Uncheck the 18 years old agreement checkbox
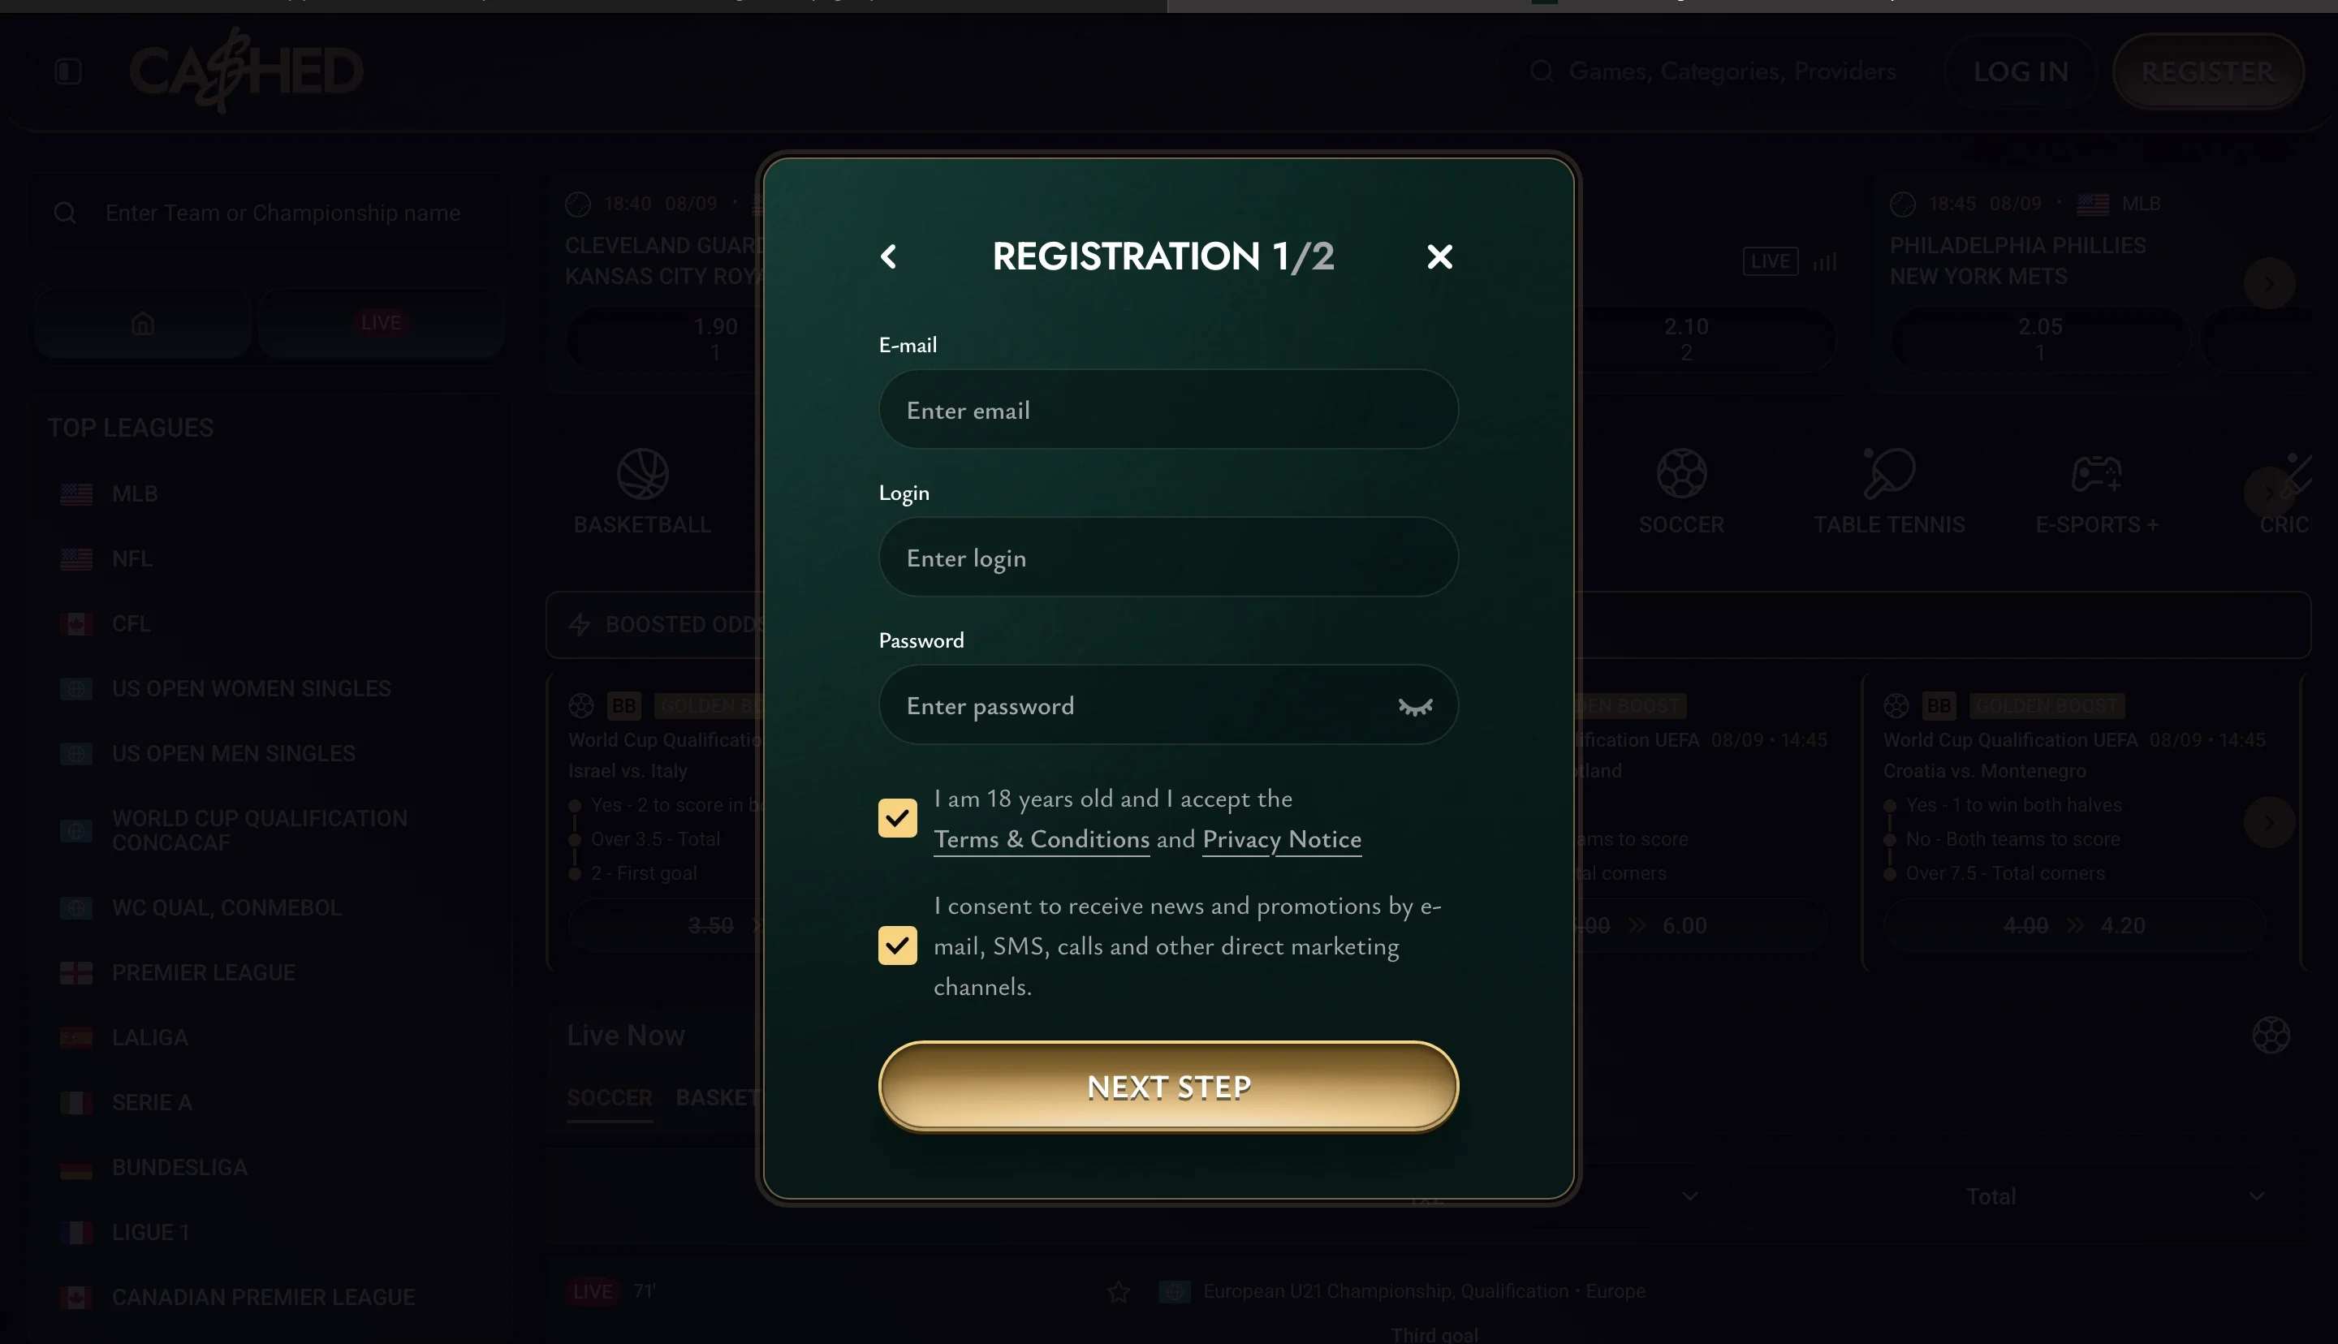2338x1344 pixels. pos(897,818)
